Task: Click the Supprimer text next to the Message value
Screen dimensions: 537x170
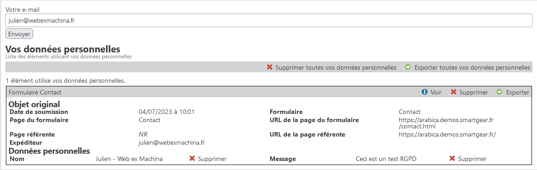Action: pos(472,159)
